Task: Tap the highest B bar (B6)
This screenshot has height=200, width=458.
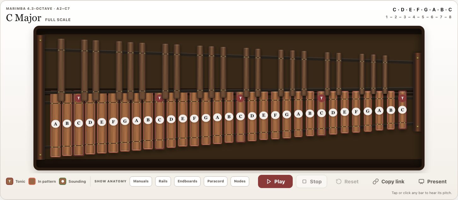Action: pyautogui.click(x=391, y=110)
